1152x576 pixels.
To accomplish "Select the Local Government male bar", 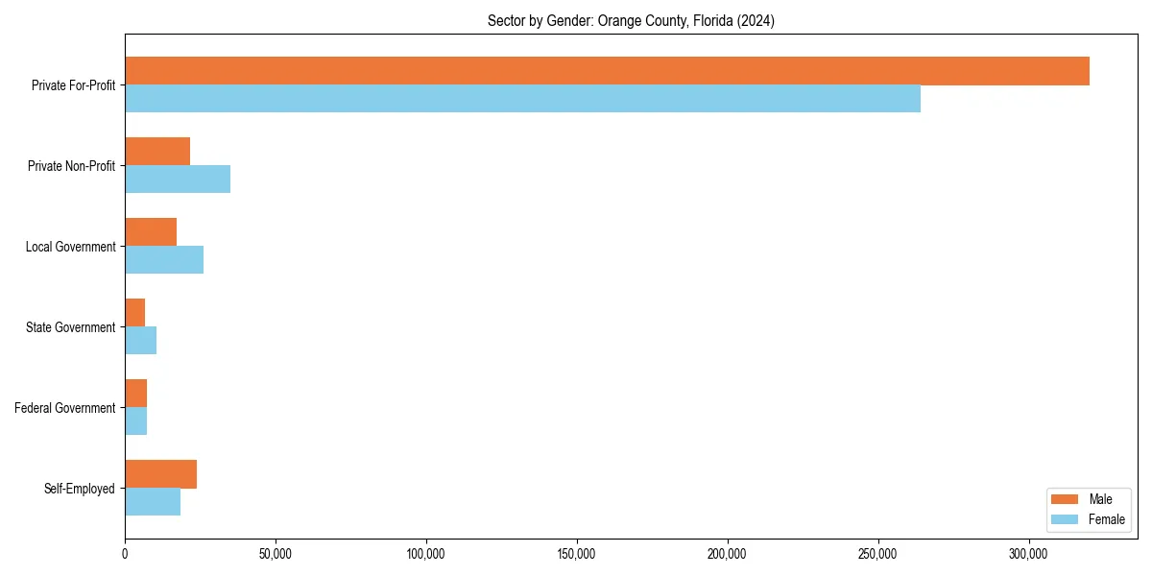I will pyautogui.click(x=150, y=229).
